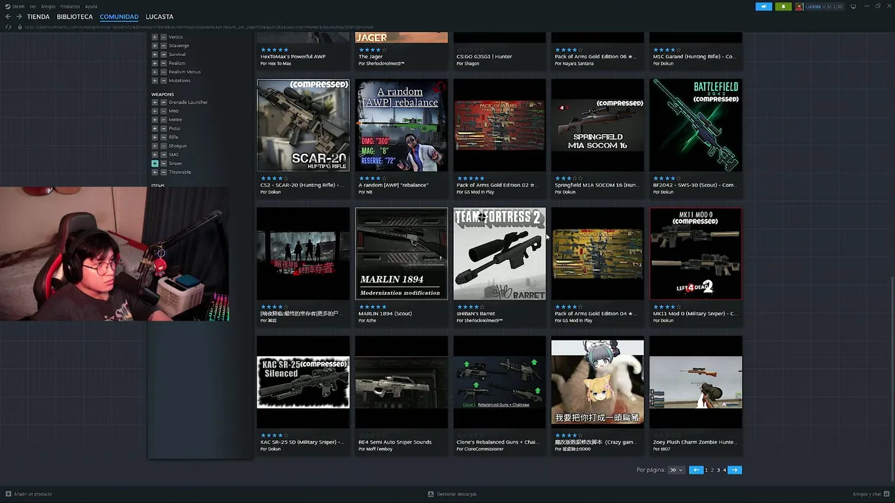Open the per-page 30 dropdown
The width and height of the screenshot is (895, 503).
(675, 470)
